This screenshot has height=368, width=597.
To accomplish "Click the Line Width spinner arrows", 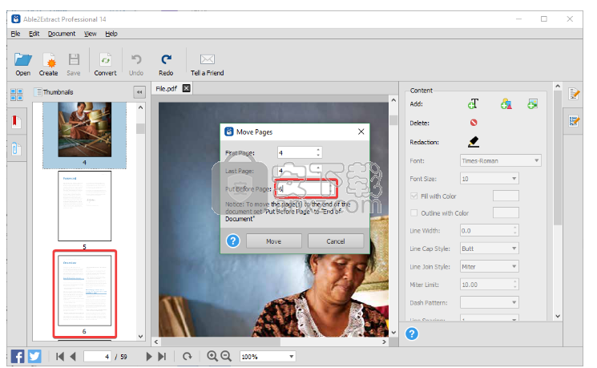I will 514,230.
